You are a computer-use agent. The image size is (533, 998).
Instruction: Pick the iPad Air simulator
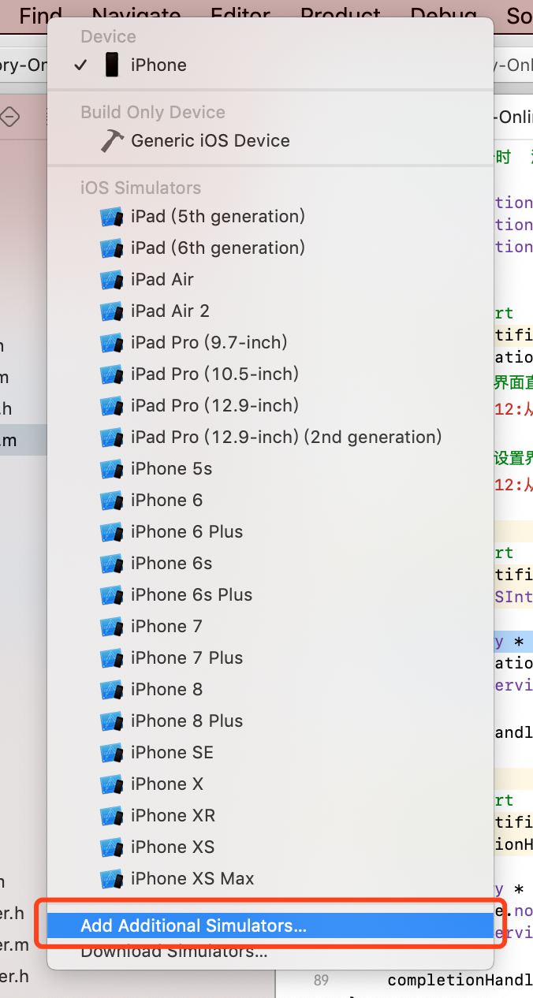pyautogui.click(x=270, y=279)
